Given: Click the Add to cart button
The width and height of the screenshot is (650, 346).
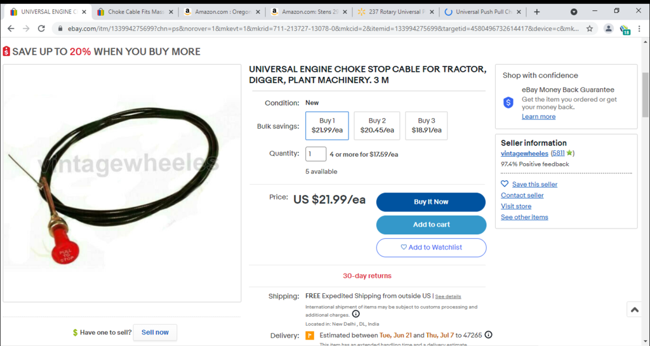Looking at the screenshot, I should pyautogui.click(x=431, y=225).
